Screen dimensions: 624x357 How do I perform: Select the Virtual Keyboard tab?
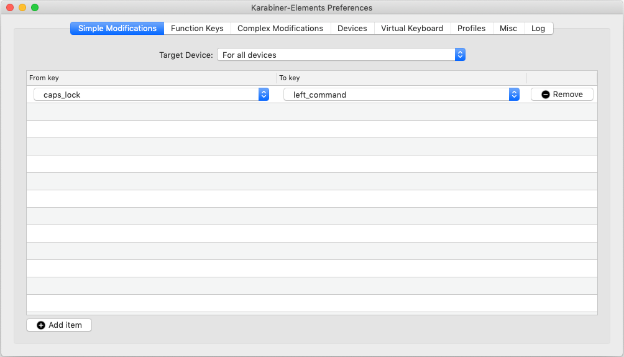tap(412, 28)
